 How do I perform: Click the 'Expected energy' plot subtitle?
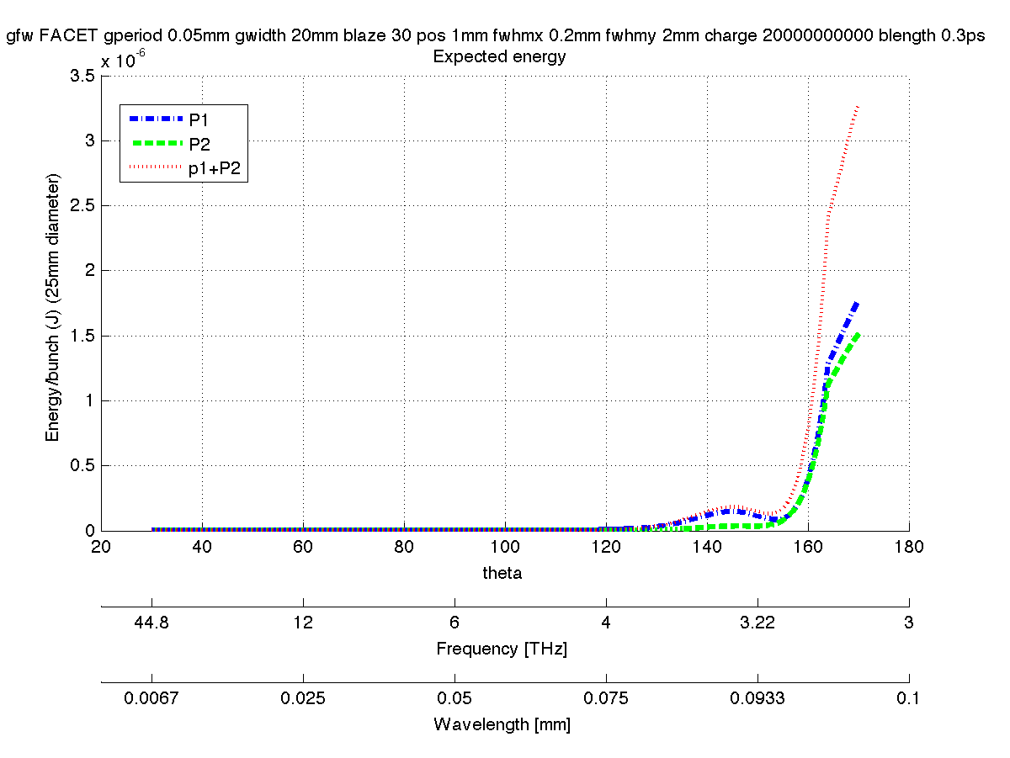click(x=499, y=57)
